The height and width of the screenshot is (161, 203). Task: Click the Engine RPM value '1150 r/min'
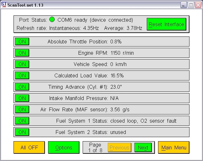coord(122,53)
